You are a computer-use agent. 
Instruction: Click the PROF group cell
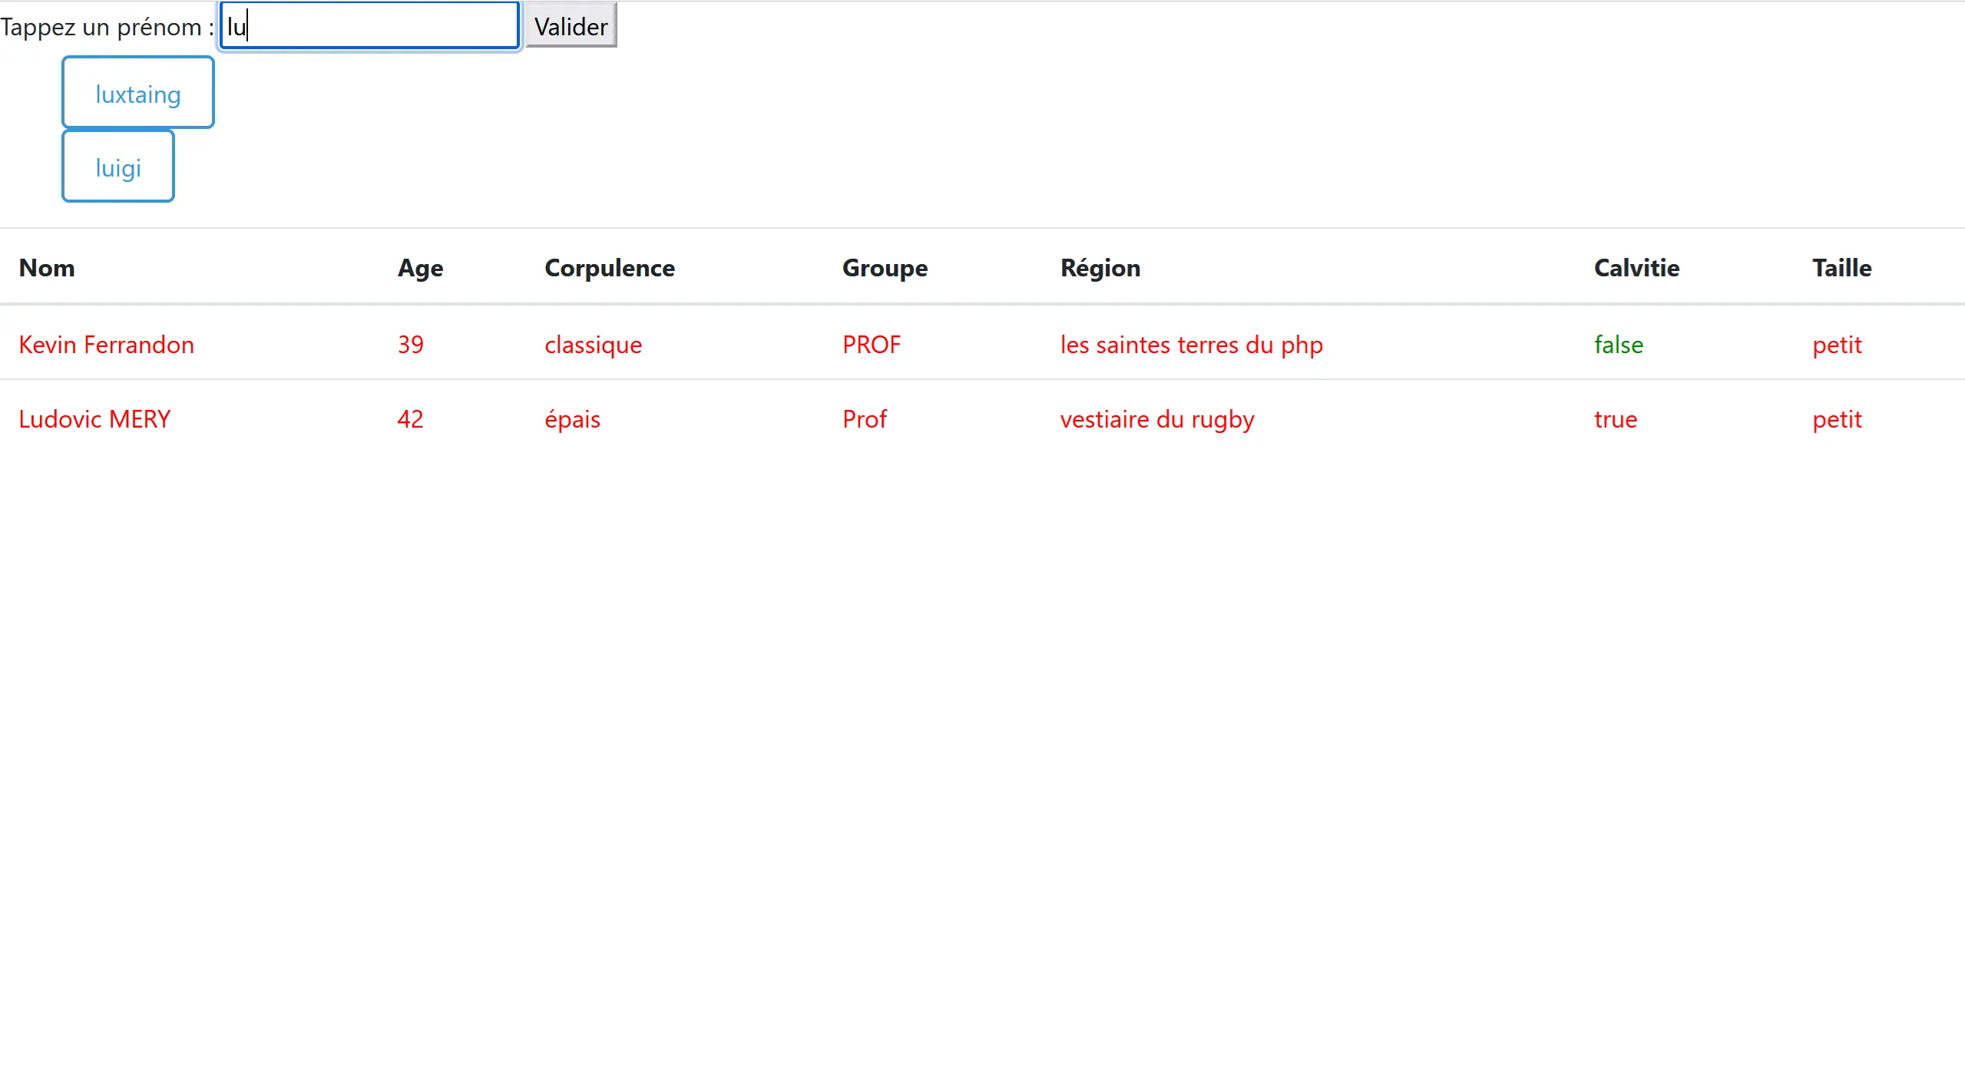coord(871,345)
